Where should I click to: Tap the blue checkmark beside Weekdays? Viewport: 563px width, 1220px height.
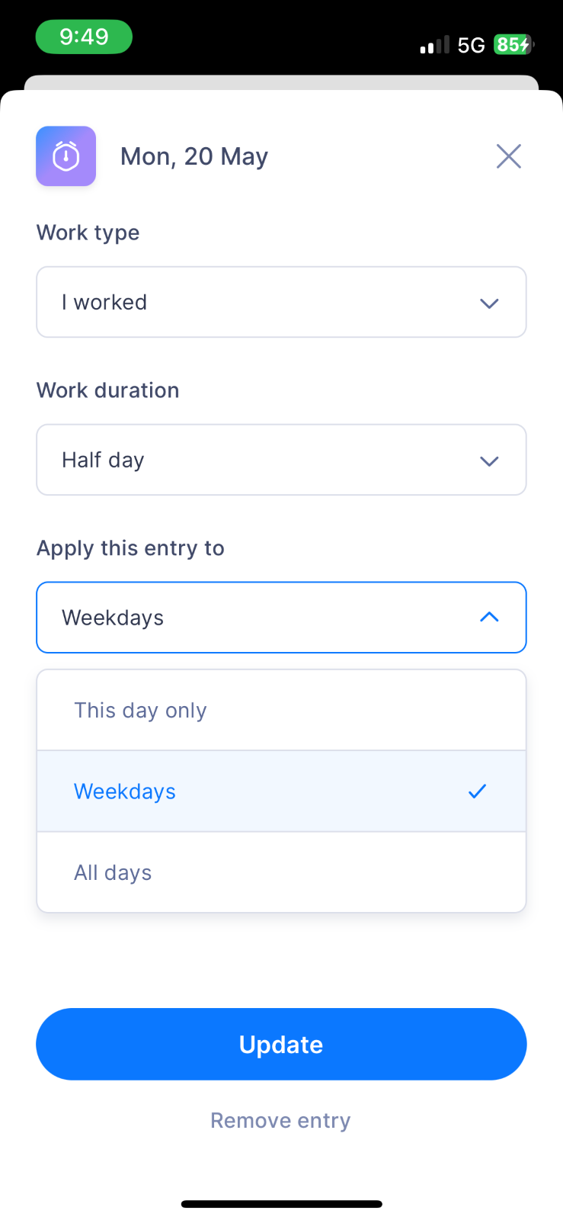(477, 791)
